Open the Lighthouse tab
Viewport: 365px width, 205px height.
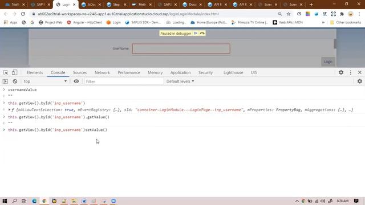tap(233, 72)
